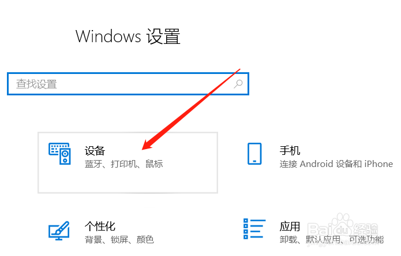Viewport: 401px width, 256px height.
Task: Click the 背景、锁屏、颜色 description text
Action: (119, 240)
